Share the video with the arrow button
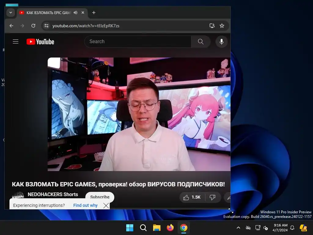The image size is (313, 235). (x=227, y=198)
